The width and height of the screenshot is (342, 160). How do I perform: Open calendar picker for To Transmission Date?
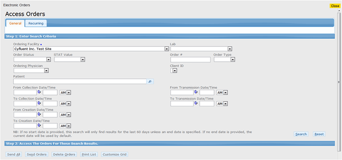click(x=196, y=103)
